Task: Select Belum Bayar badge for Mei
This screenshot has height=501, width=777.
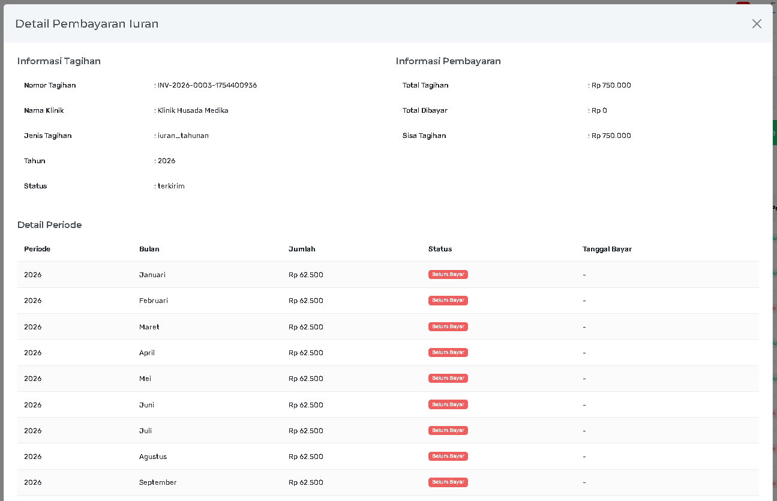Action: click(x=448, y=378)
